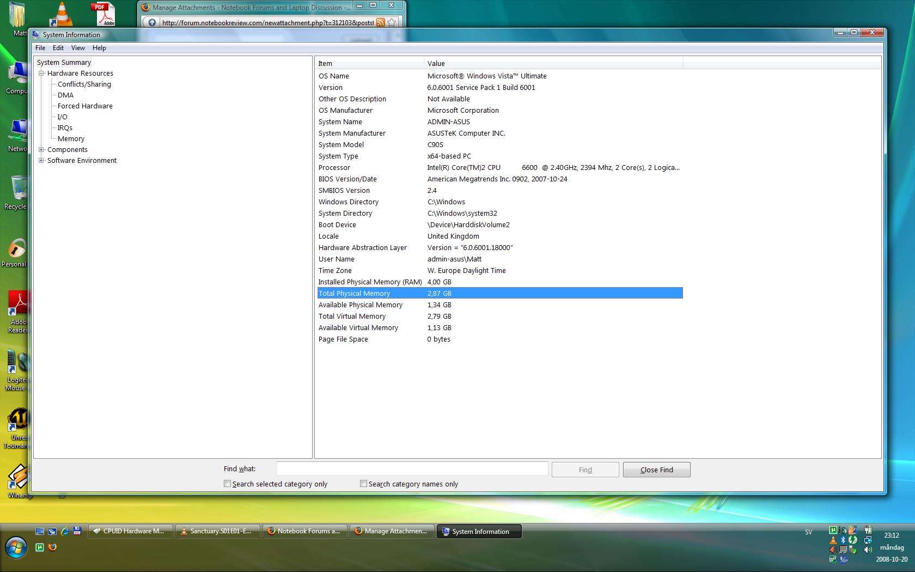Open the VLC cone tray icon
This screenshot has height=572, width=915.
click(833, 540)
